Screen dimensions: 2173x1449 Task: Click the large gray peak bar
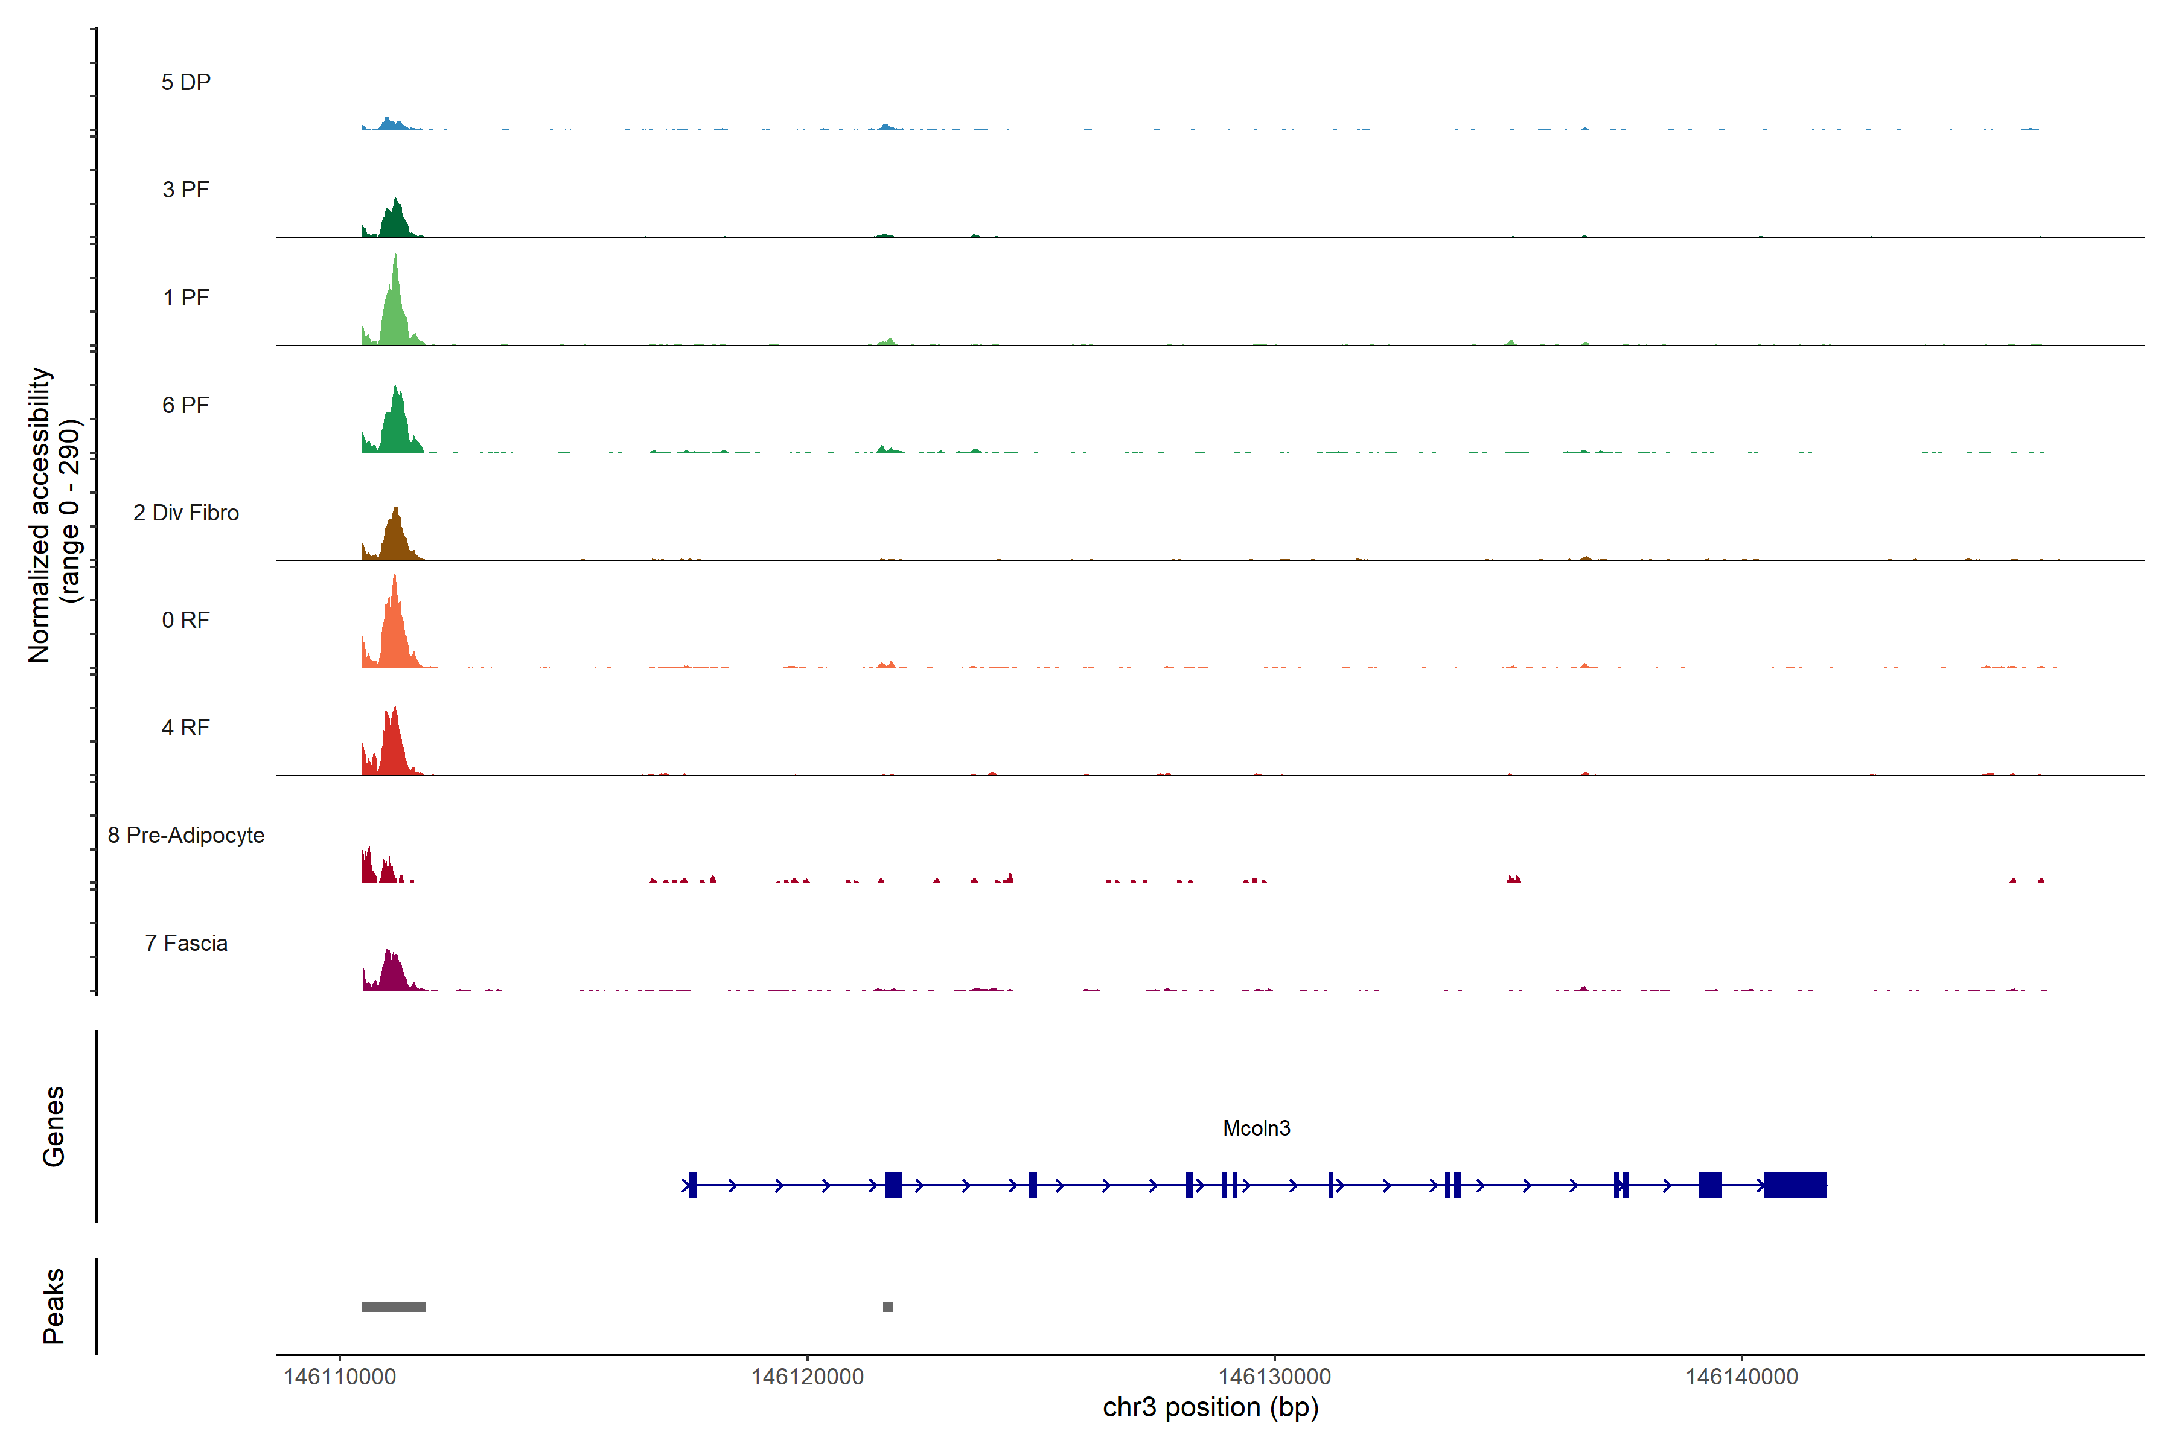click(393, 1307)
